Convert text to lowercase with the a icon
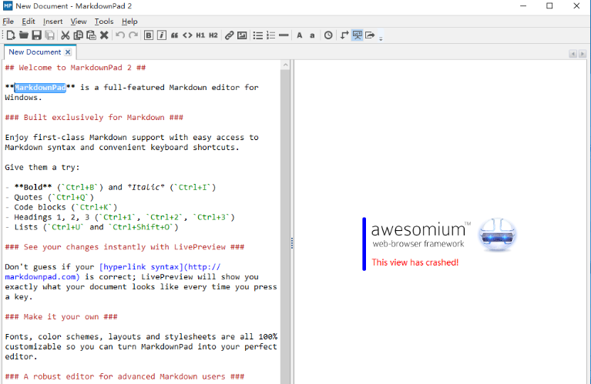 pos(312,35)
